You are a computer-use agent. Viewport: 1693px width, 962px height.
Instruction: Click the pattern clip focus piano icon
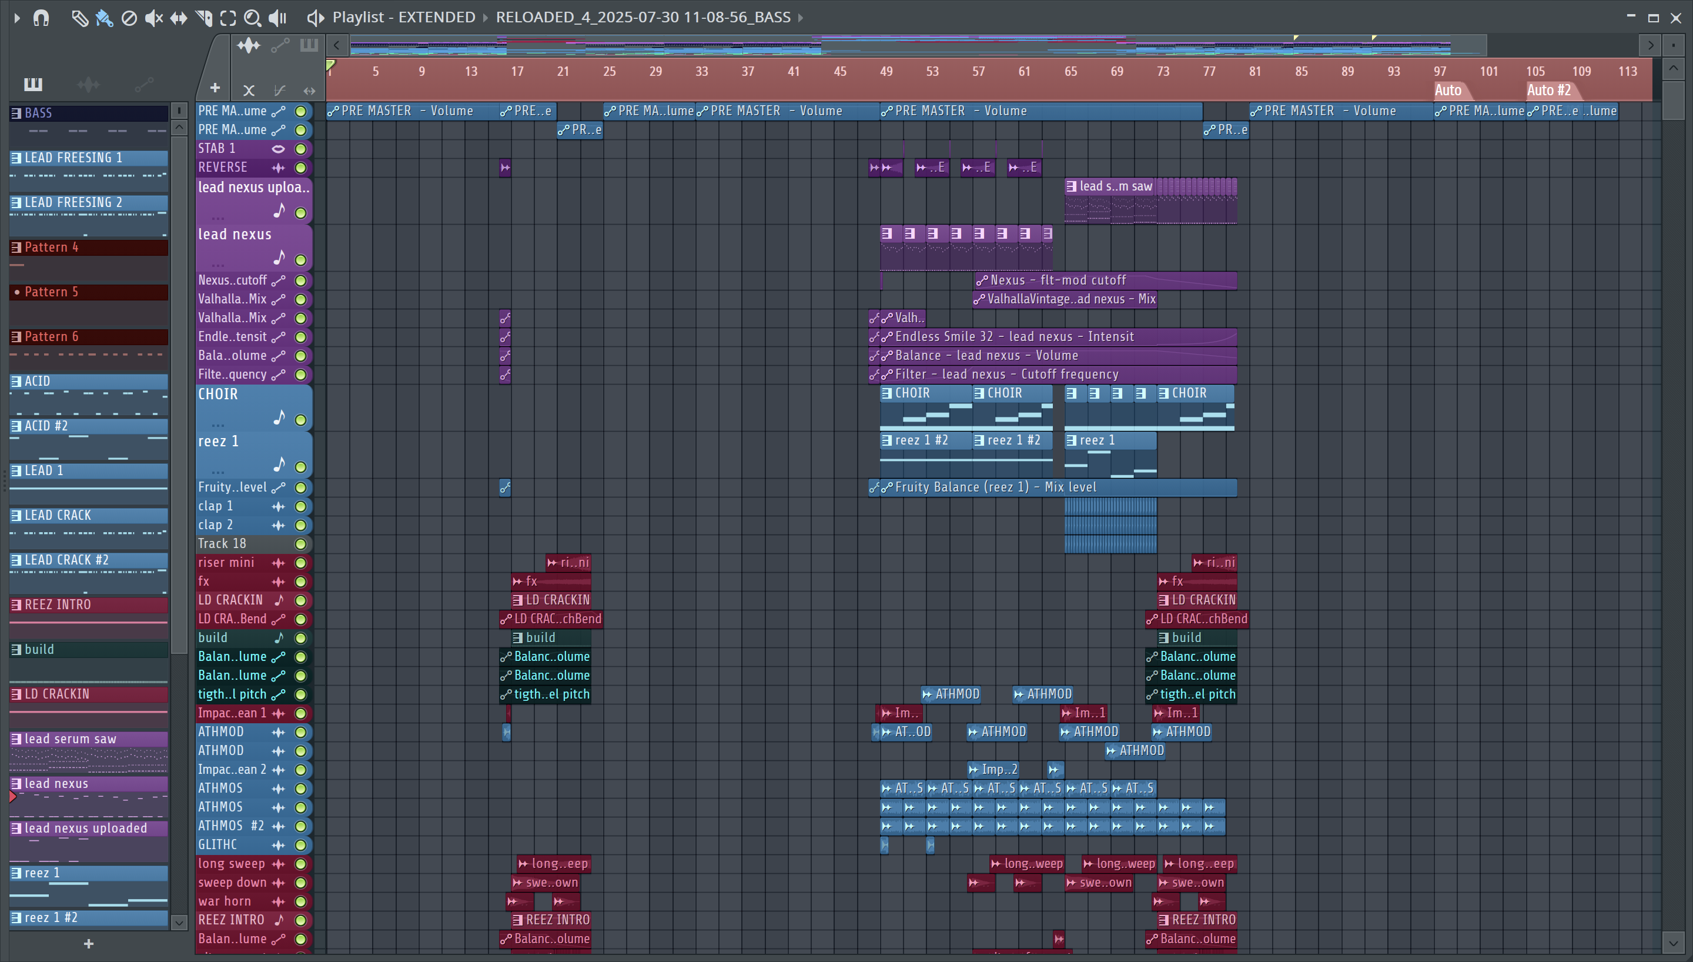click(x=309, y=45)
